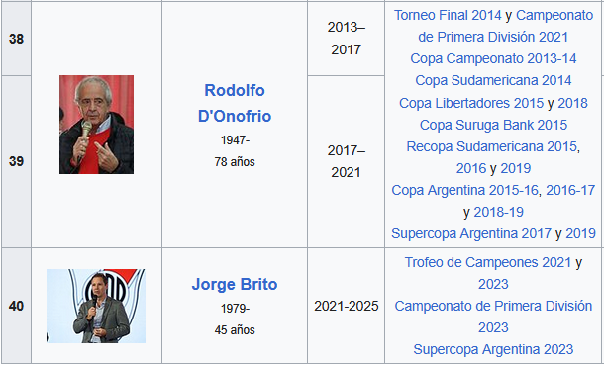Follow the Copa Campeonato 2013-14 link
Image resolution: width=604 pixels, height=365 pixels.
493,58
